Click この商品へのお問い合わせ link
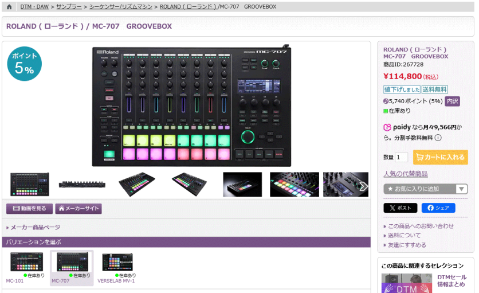This screenshot has width=479, height=293. coord(421,226)
